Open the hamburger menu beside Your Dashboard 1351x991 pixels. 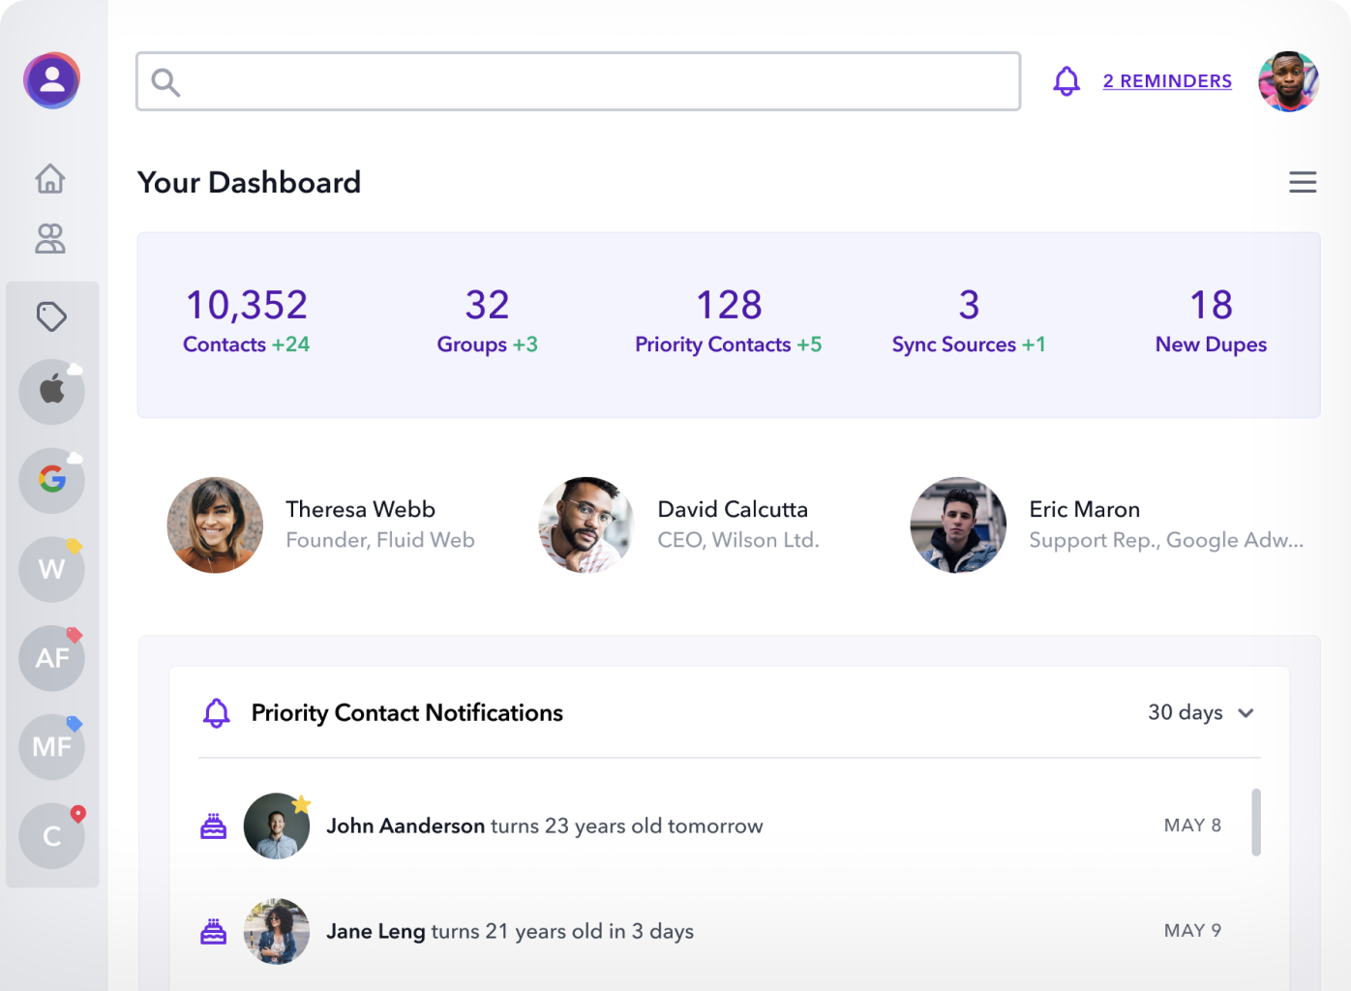1302,182
